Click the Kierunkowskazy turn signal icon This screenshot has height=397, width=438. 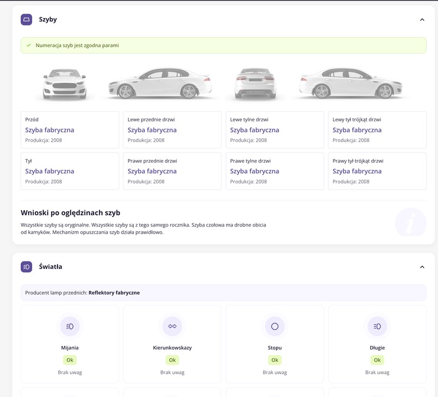172,326
